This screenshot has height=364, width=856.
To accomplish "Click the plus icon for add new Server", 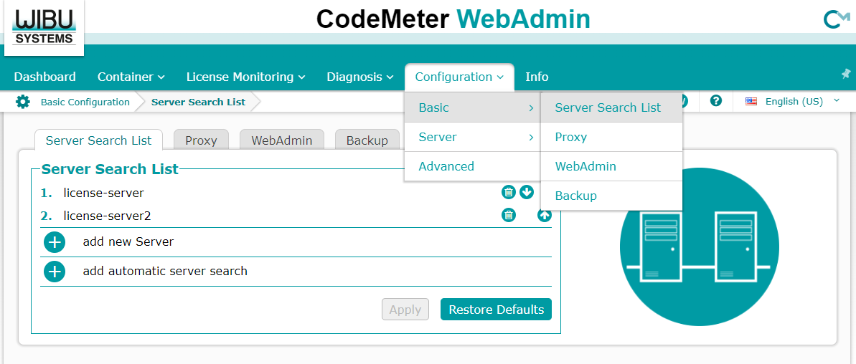I will coord(55,242).
